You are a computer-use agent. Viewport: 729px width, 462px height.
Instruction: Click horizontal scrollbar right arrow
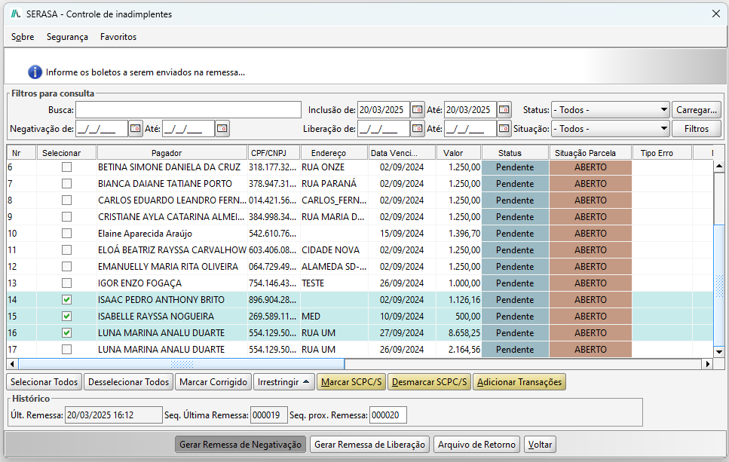708,364
